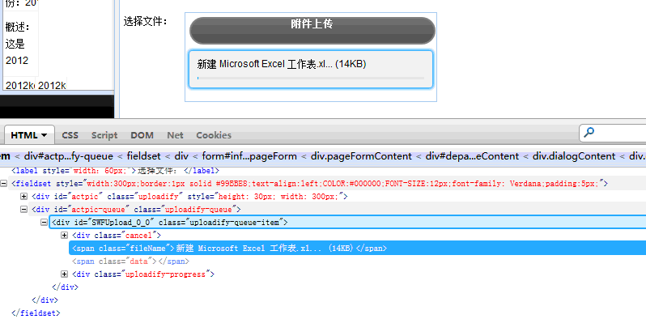This screenshot has width=646, height=319.
Task: Click the Firebug search magnifier icon
Action: [589, 133]
